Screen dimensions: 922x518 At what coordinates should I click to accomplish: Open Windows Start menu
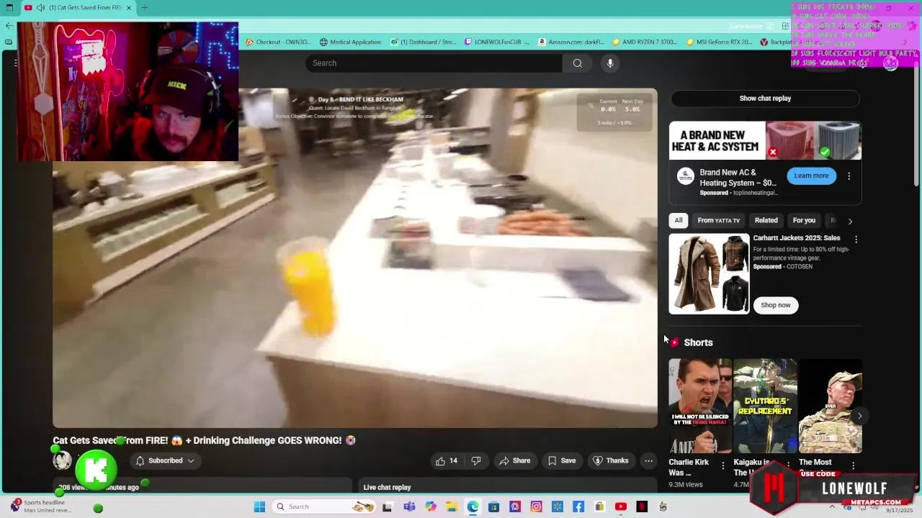tap(259, 506)
